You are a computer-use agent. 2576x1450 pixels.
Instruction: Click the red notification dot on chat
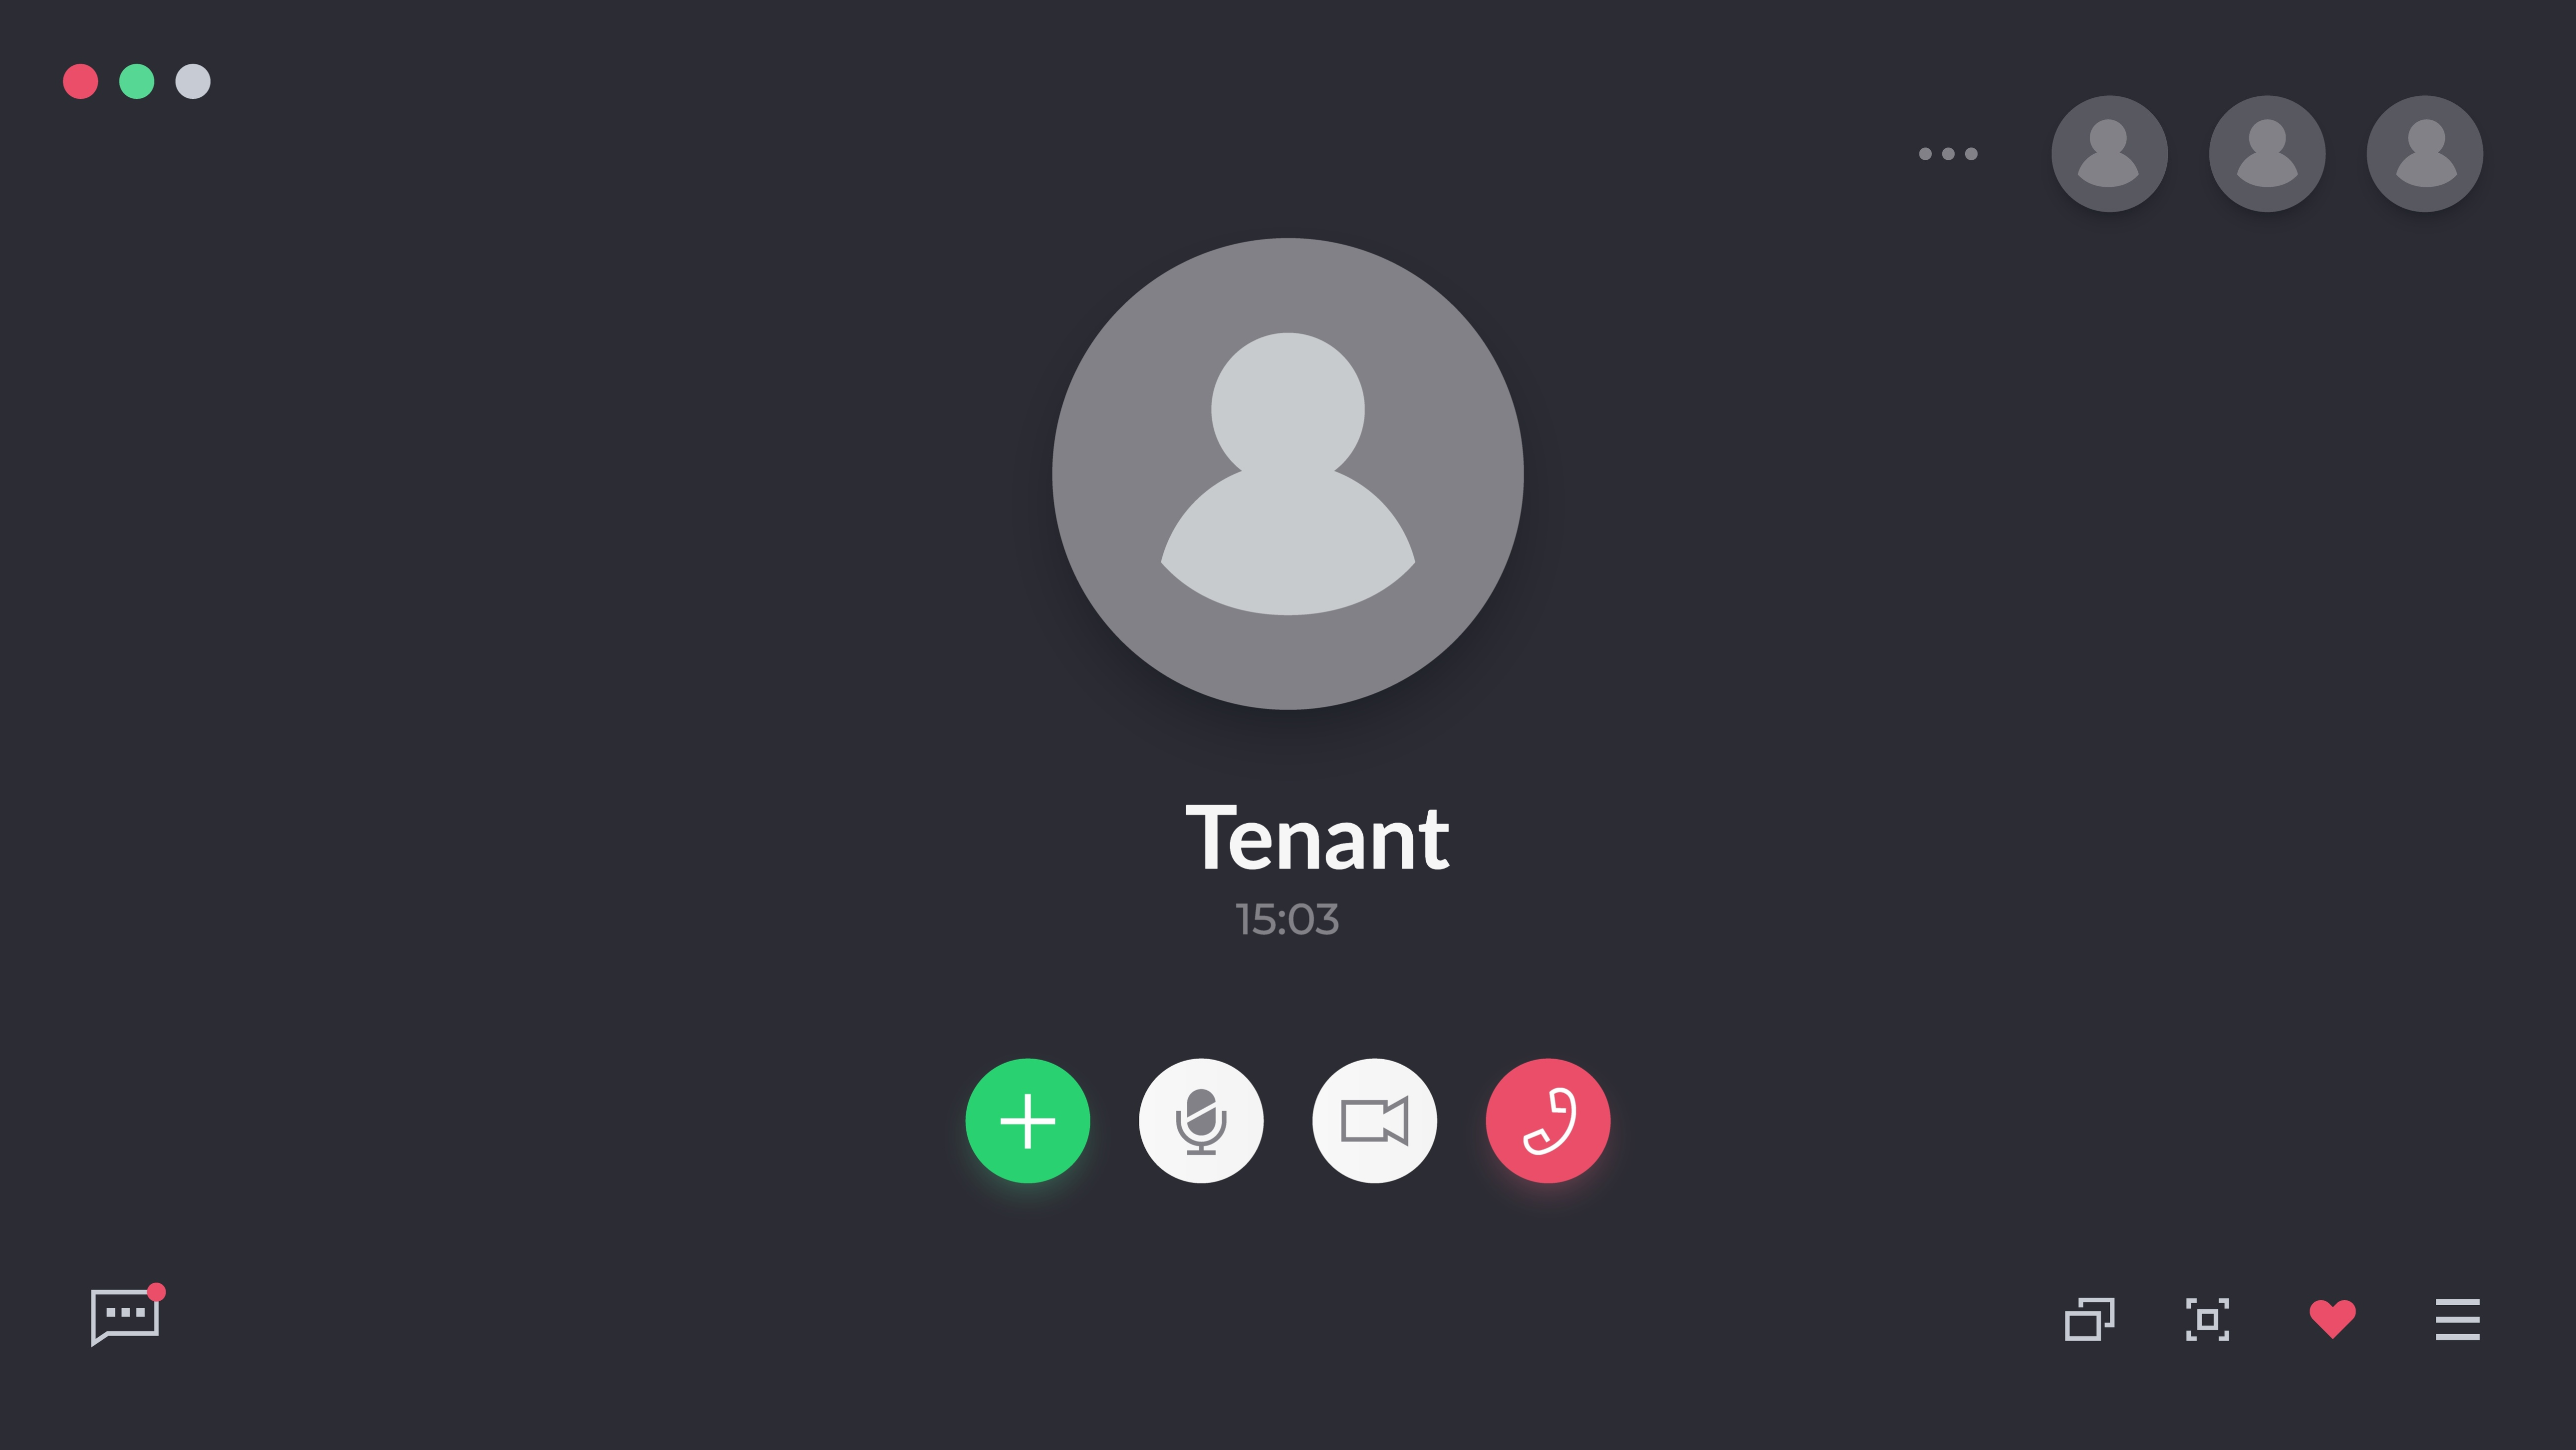click(x=156, y=1292)
